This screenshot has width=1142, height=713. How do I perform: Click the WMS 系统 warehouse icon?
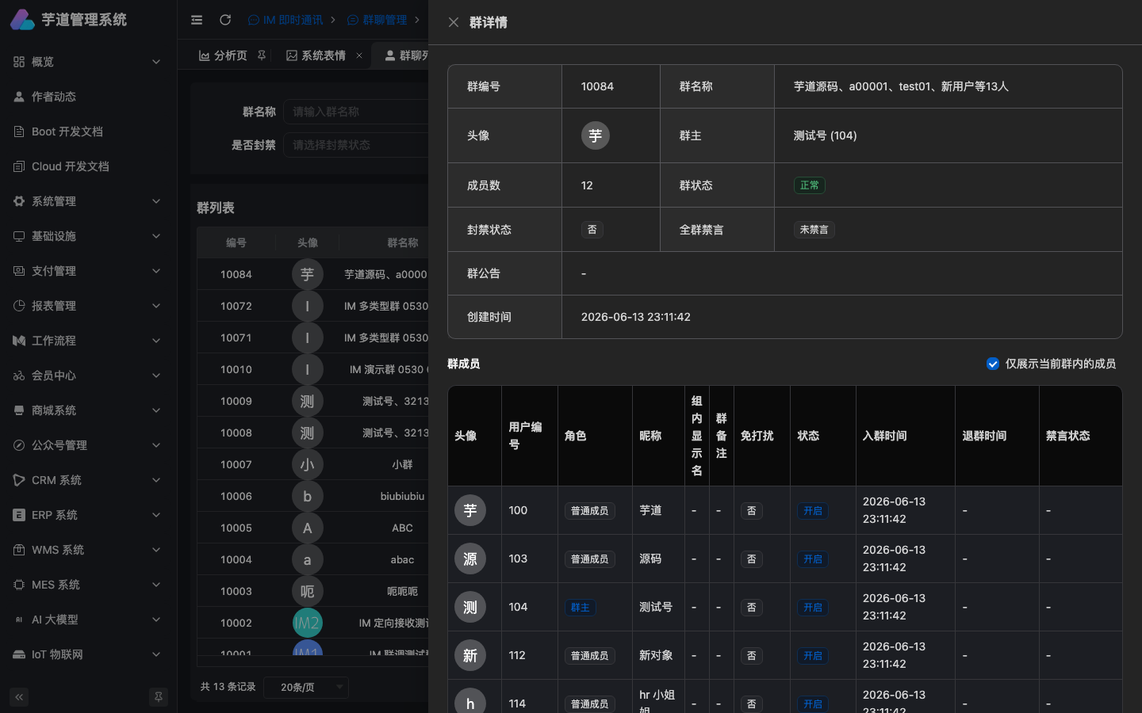point(19,550)
